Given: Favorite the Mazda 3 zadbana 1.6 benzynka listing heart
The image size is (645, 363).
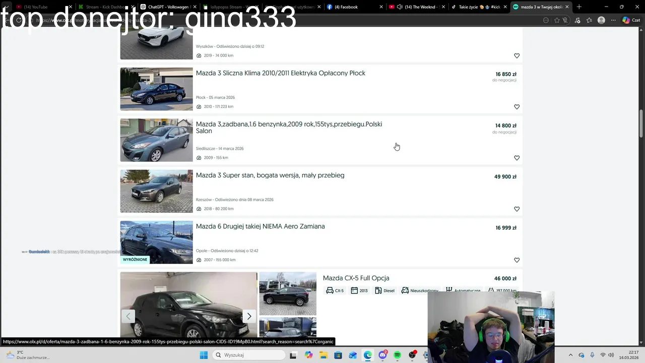Looking at the screenshot, I should pos(517,158).
